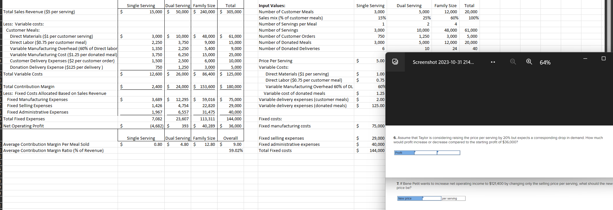Image resolution: width=613 pixels, height=210 pixels.
Task: Click the Screenshot 2023-10-31 file title
Action: pyautogui.click(x=443, y=62)
